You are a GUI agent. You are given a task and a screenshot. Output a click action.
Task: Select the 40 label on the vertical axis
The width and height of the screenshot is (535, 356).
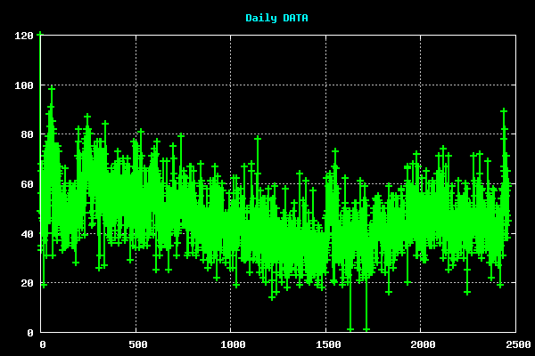pyautogui.click(x=27, y=234)
